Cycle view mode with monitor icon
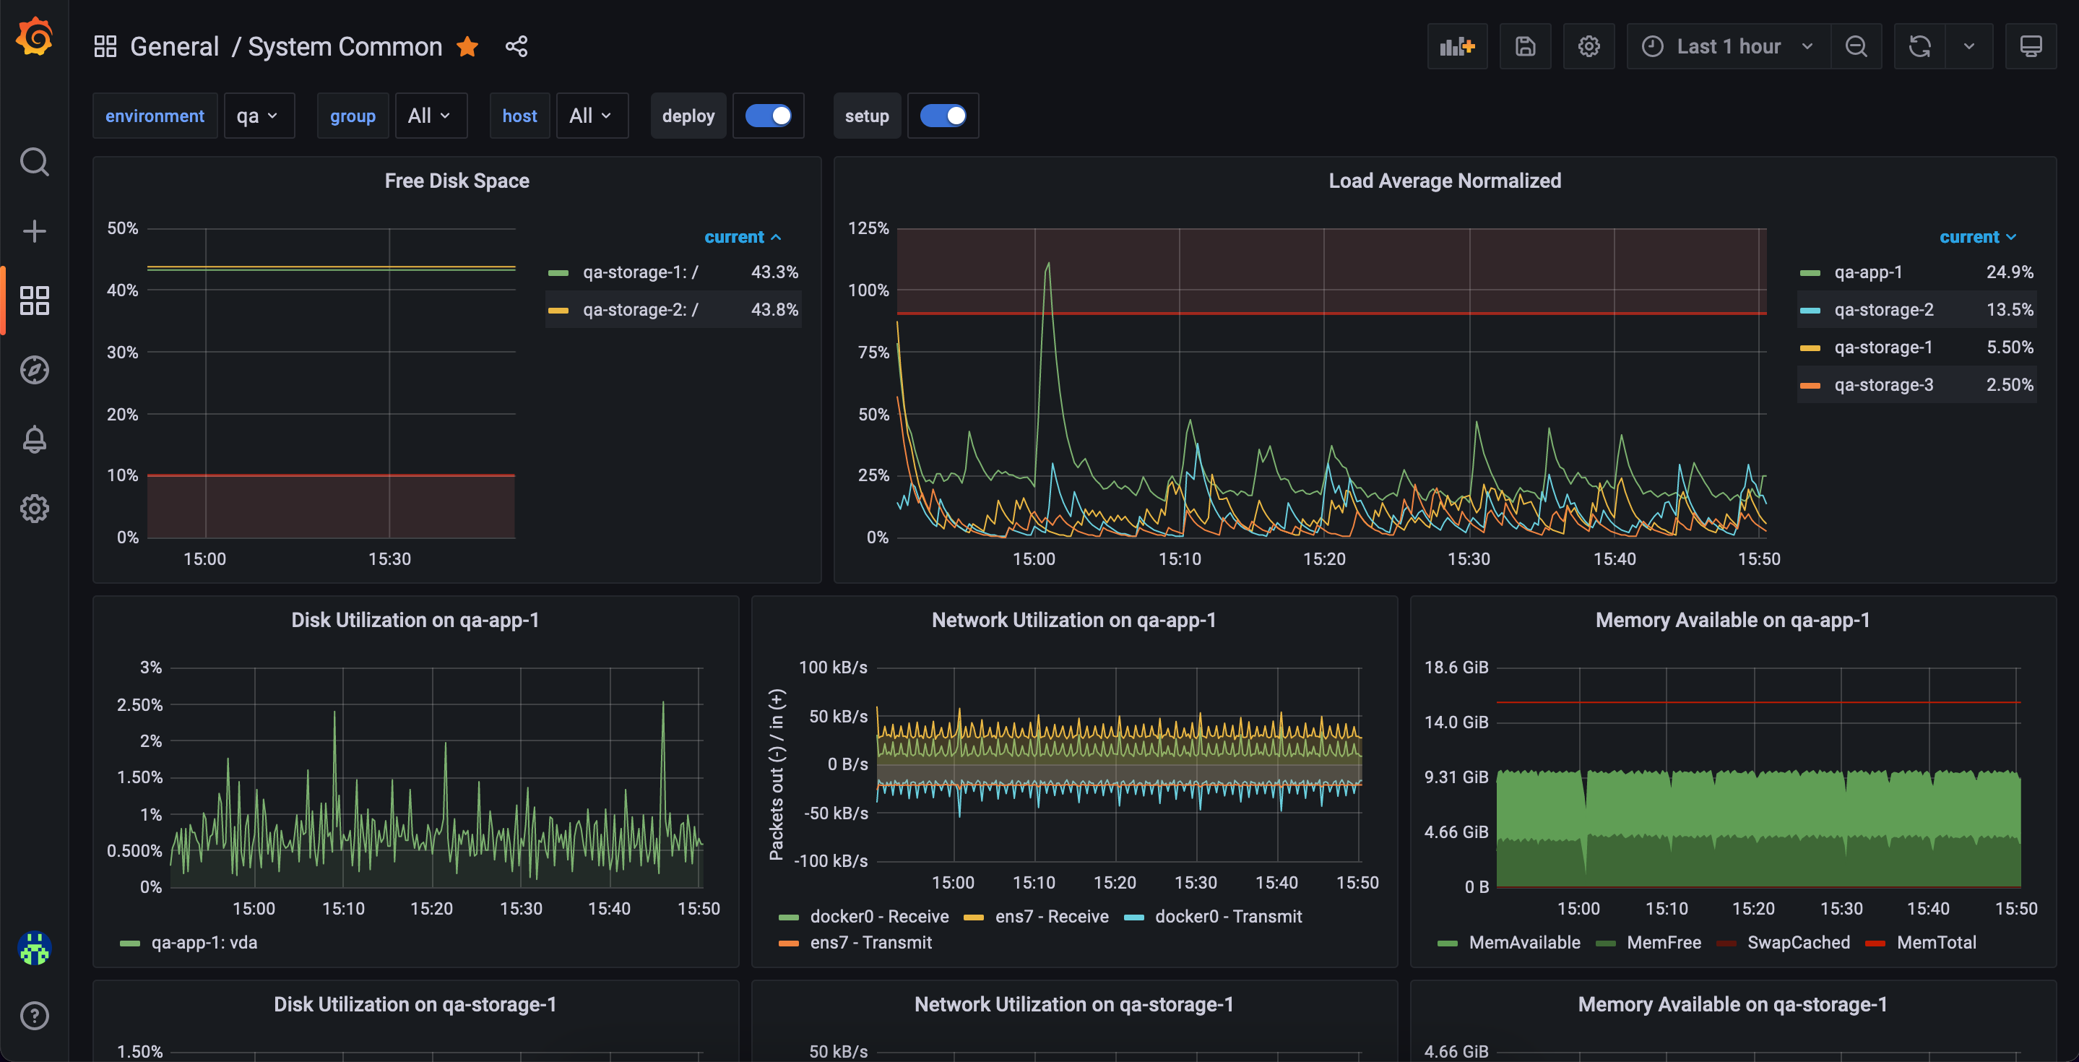 (x=2031, y=47)
